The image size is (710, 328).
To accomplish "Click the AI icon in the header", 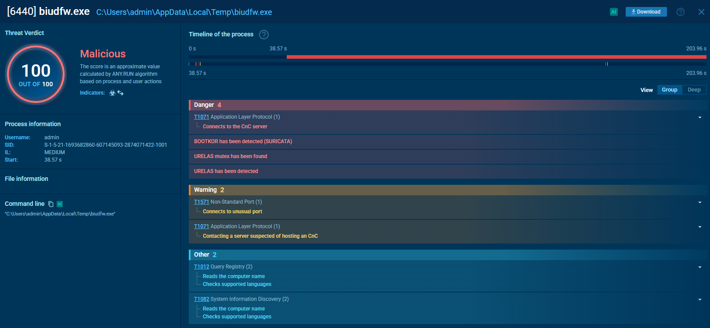I will (613, 12).
